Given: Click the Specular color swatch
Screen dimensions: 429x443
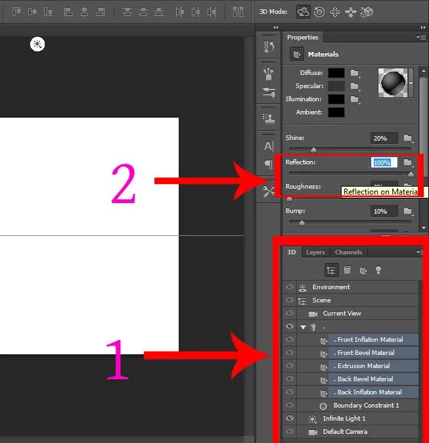Looking at the screenshot, I should (336, 86).
